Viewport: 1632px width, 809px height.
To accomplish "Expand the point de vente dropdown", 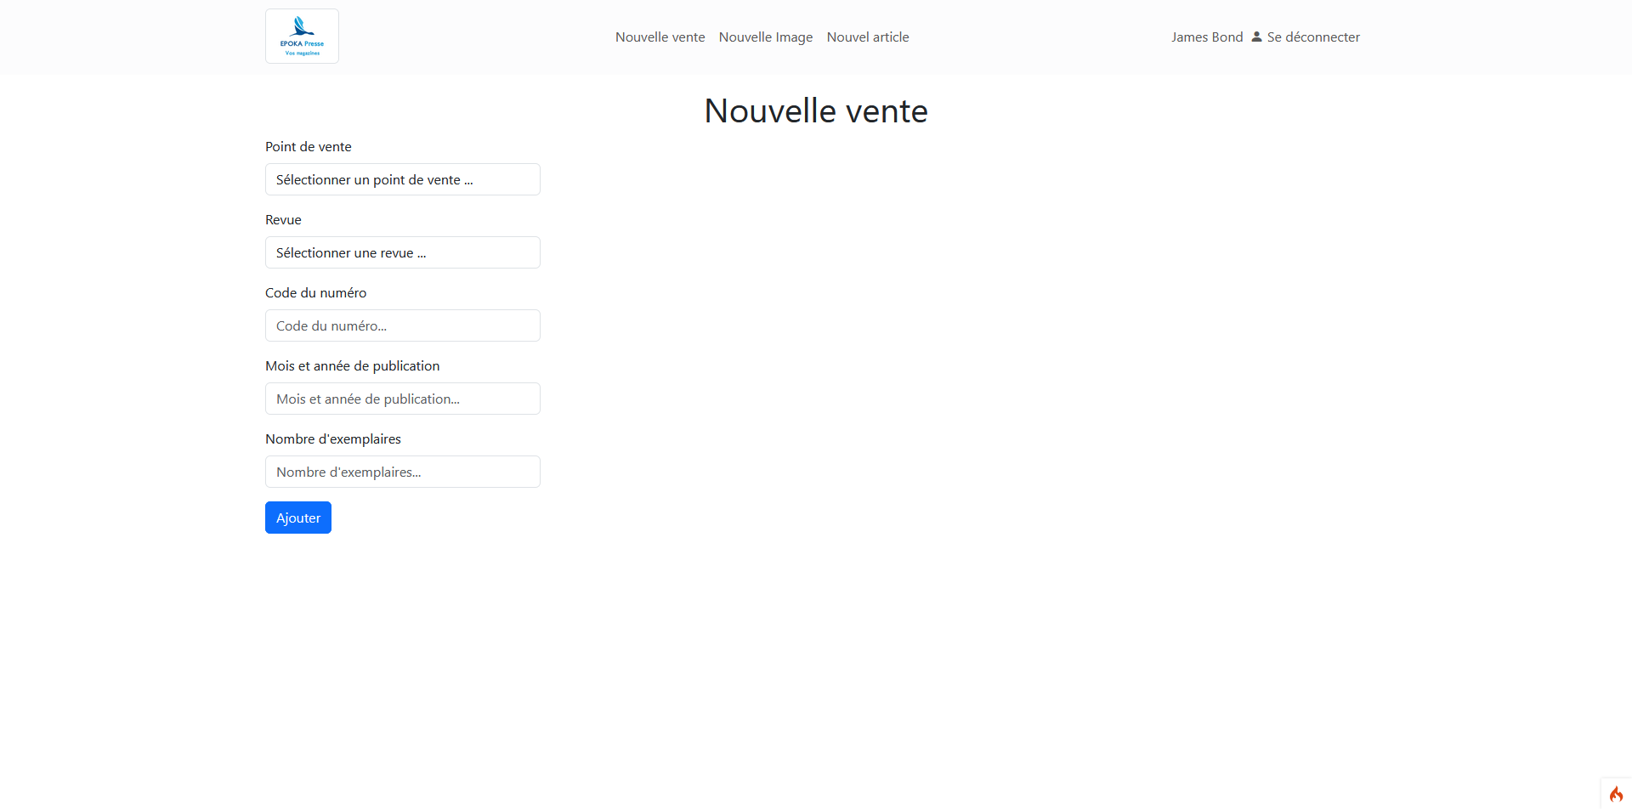I will pyautogui.click(x=403, y=179).
